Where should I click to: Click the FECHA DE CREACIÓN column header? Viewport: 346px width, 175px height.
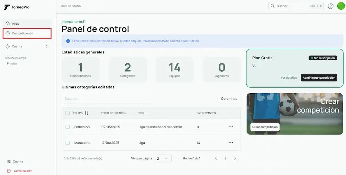(114, 113)
